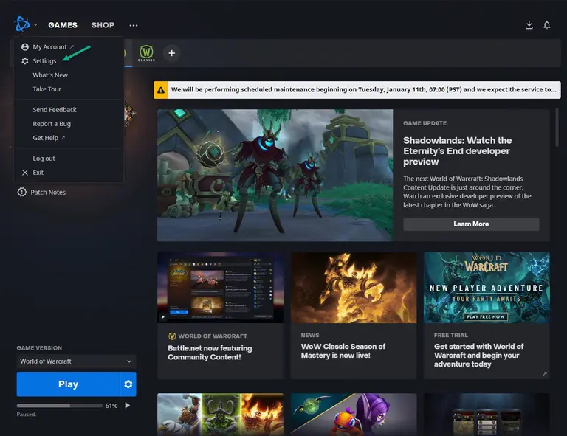Image resolution: width=567 pixels, height=436 pixels.
Task: Expand the Game Version dropdown
Action: click(76, 361)
